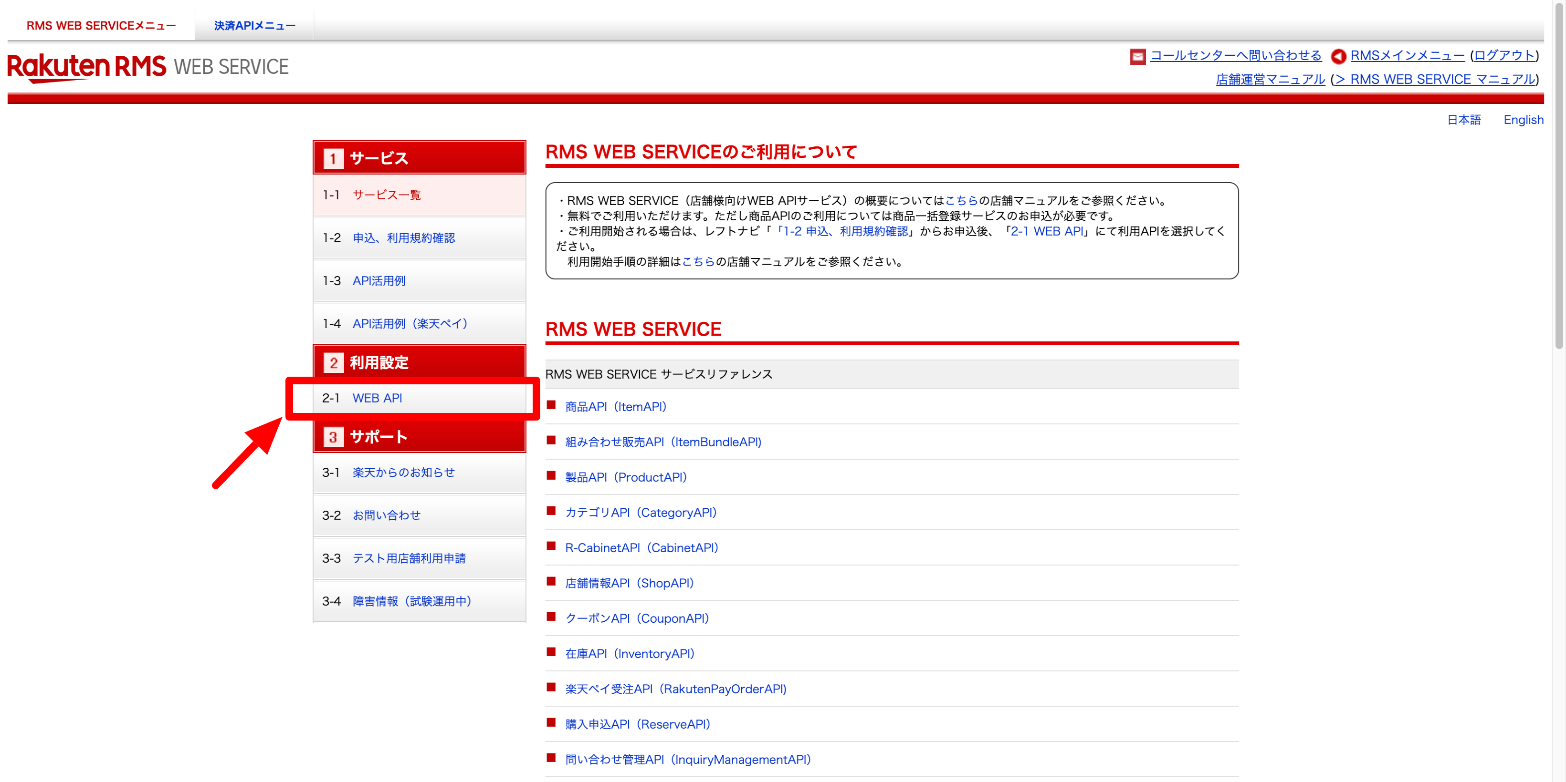This screenshot has height=782, width=1566.
Task: Switch language to 日本語
Action: click(x=1464, y=120)
